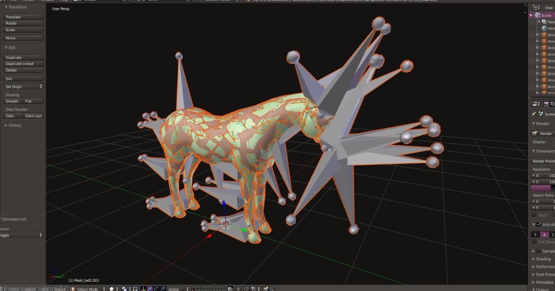The height and width of the screenshot is (291, 555).
Task: Enable scale manipulator icon
Action: click(162, 289)
